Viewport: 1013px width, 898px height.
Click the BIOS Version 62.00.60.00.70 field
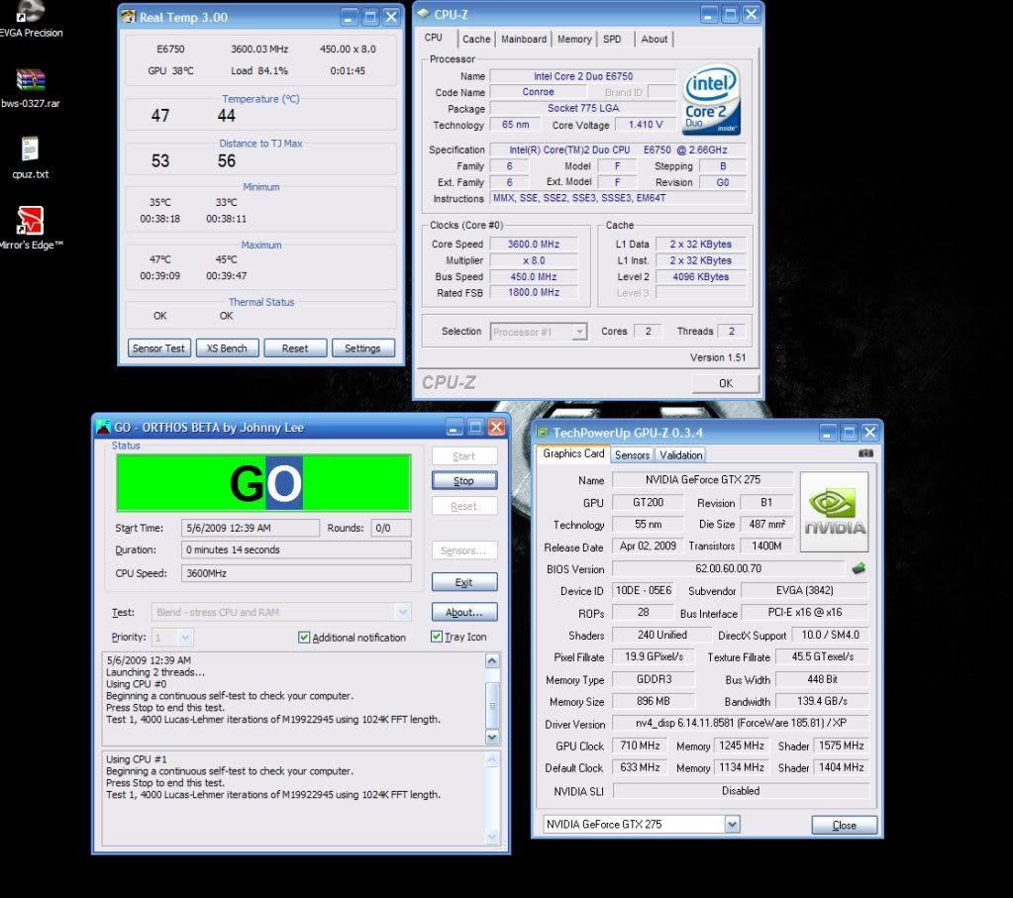(x=728, y=568)
